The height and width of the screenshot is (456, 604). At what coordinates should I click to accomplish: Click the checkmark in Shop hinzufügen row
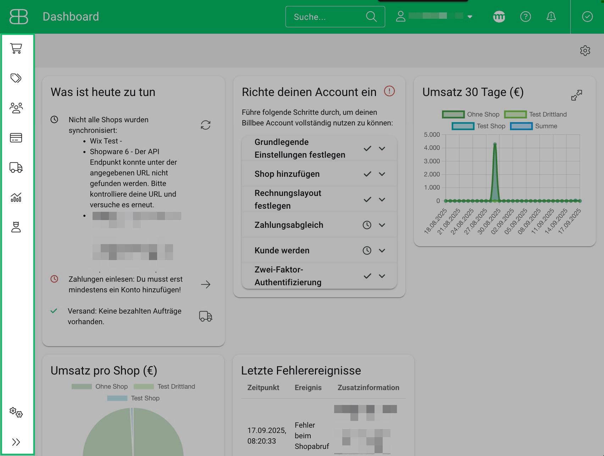coord(367,174)
